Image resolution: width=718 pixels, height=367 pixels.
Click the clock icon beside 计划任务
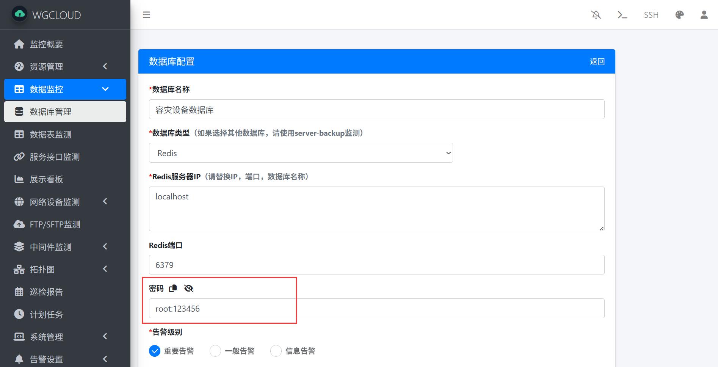click(19, 314)
